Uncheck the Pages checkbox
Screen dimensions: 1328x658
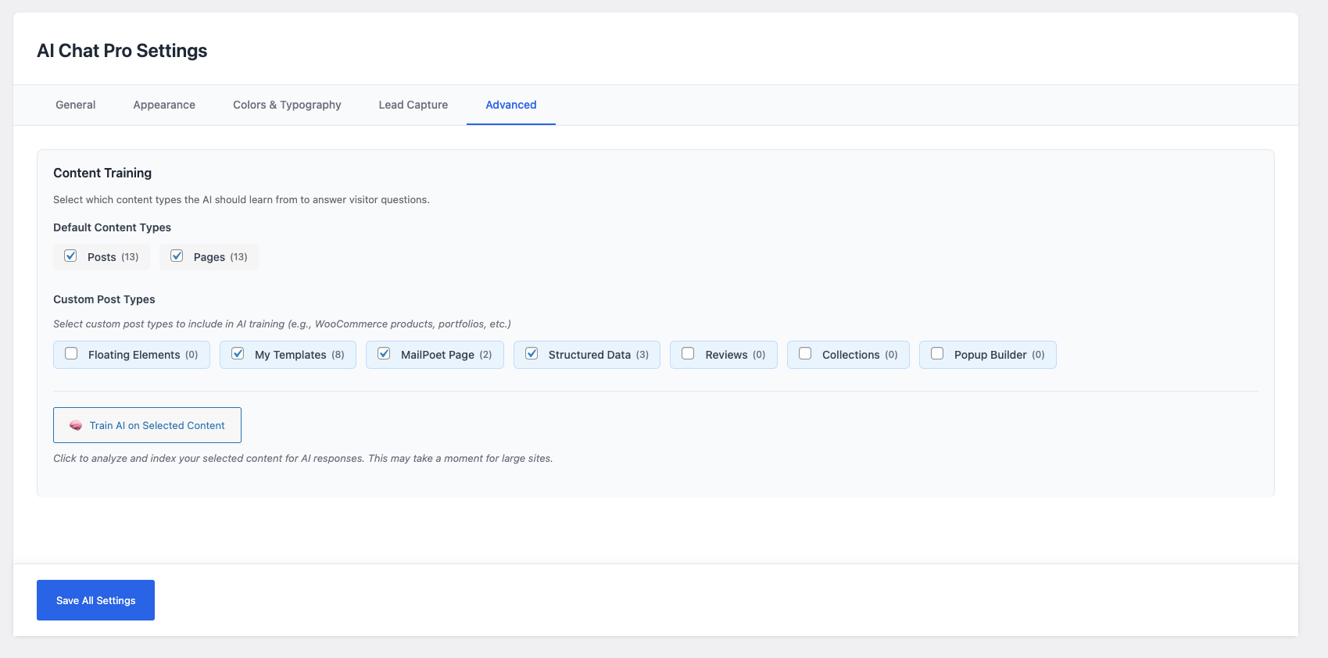click(177, 256)
